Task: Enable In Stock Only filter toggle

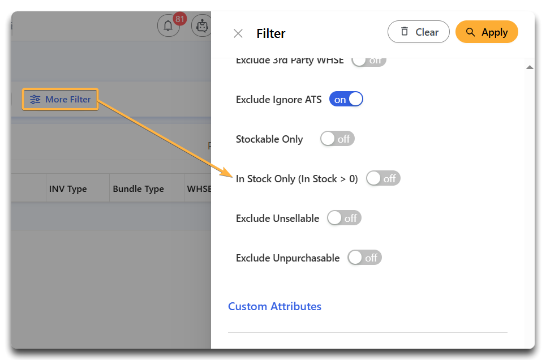Action: [x=383, y=178]
